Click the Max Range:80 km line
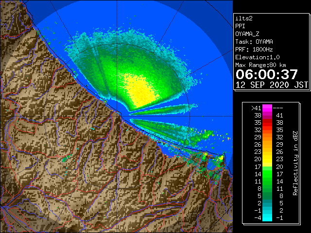 click(x=260, y=65)
